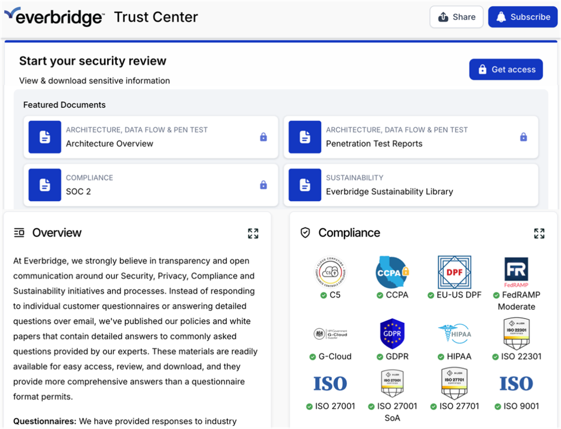Viewport: 561px width, 429px height.
Task: Click the C5 cloud computing badge
Action: tap(330, 272)
